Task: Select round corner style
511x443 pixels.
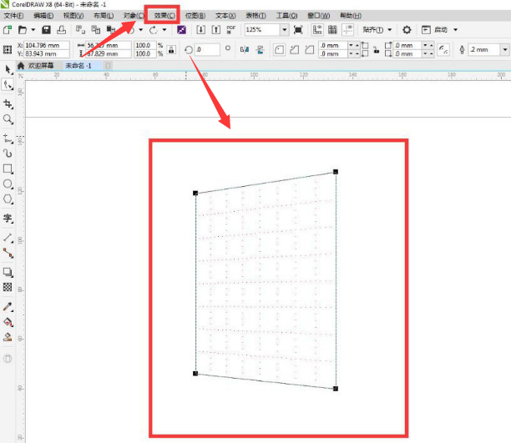Action: (279, 50)
